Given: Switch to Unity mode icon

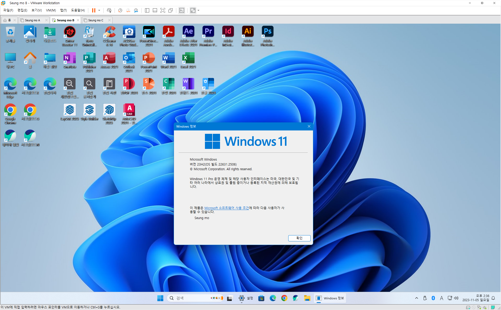Looking at the screenshot, I should pos(171,10).
